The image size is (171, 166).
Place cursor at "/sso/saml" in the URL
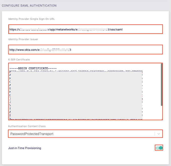116,29
